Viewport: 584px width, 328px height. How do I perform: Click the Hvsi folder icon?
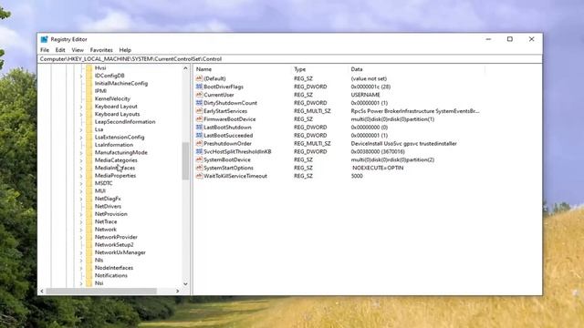pyautogui.click(x=89, y=68)
